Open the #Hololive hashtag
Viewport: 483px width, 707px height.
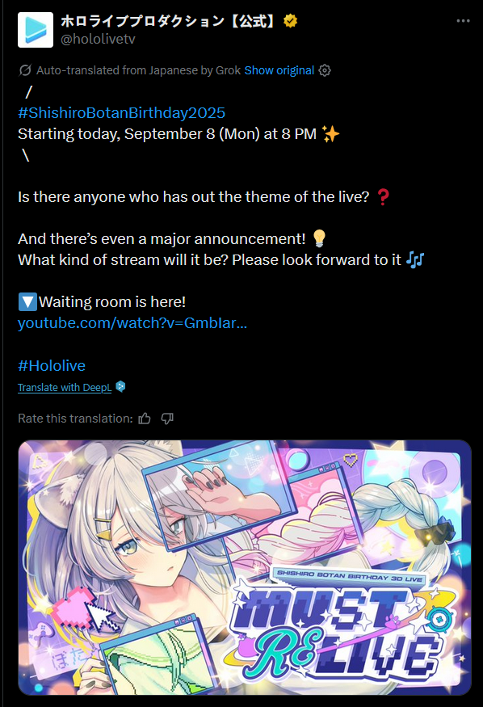[52, 365]
